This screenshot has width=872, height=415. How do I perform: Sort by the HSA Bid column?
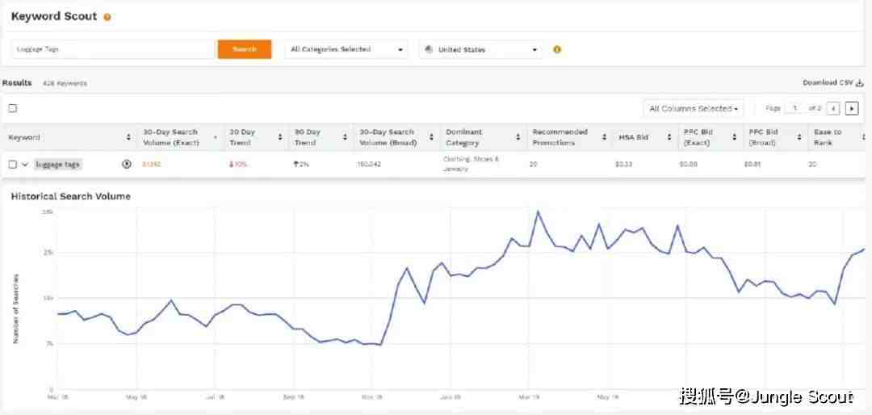tap(669, 136)
